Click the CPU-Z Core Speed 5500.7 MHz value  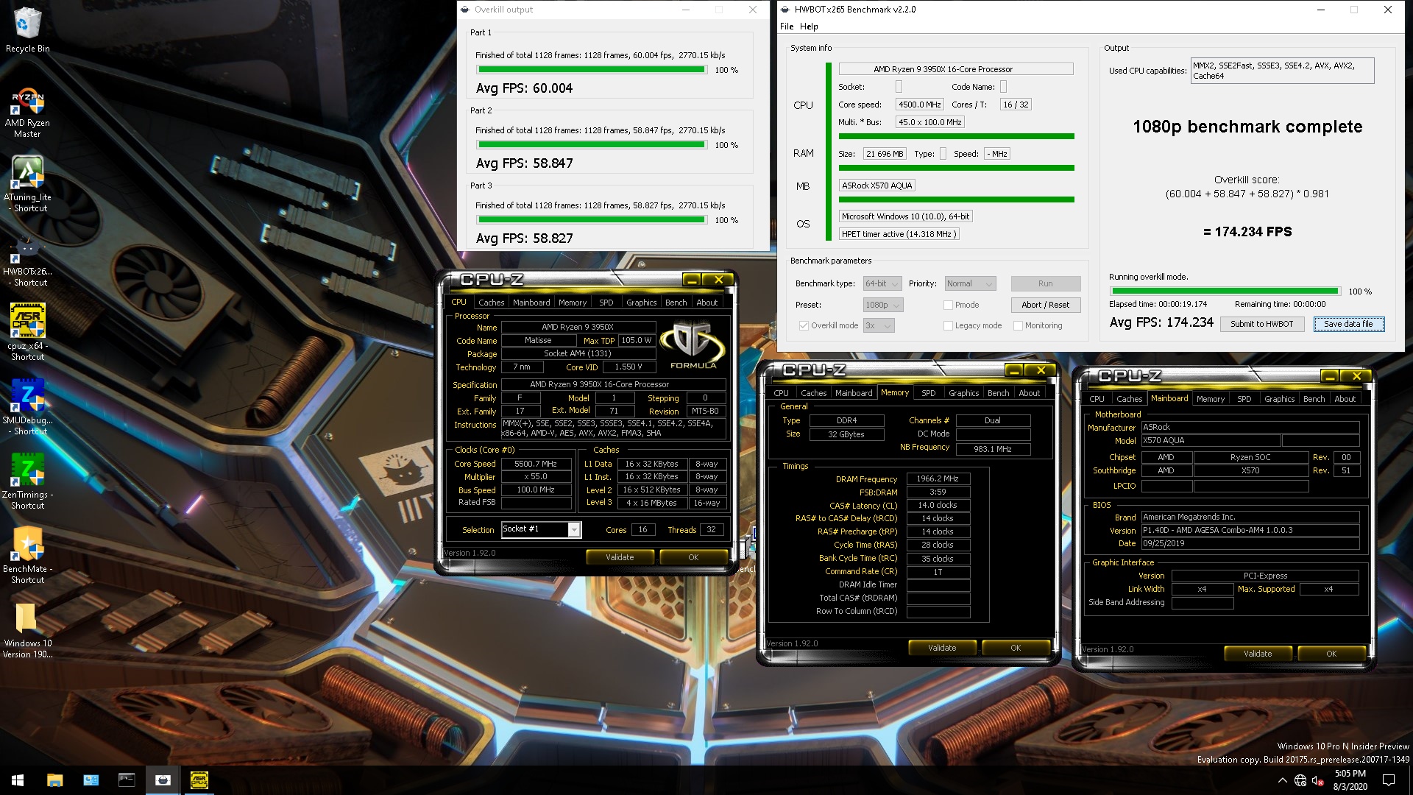536,464
